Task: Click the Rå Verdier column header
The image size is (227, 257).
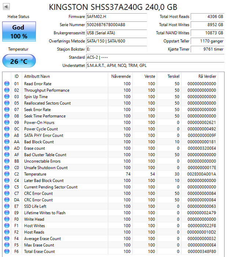Action: point(199,76)
